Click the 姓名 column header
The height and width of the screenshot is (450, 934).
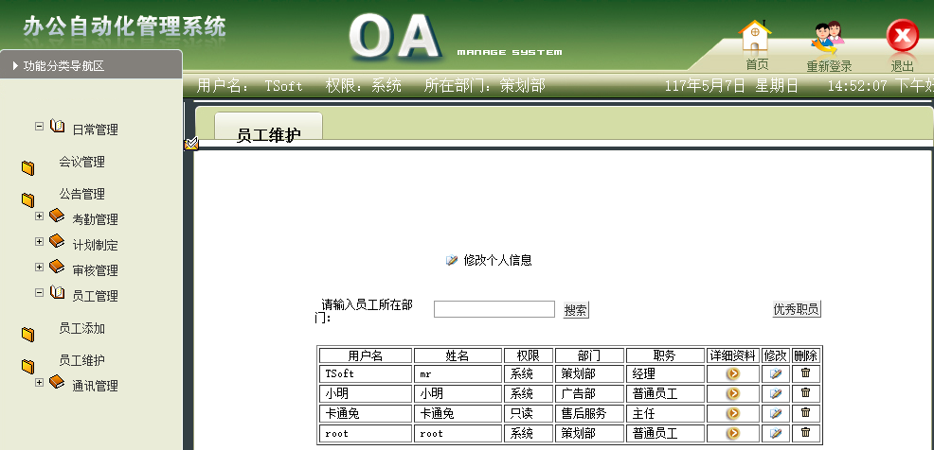(458, 355)
